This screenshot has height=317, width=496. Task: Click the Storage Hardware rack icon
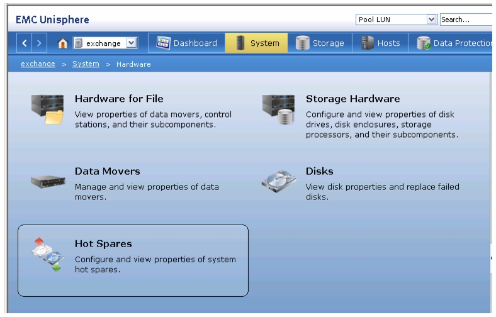click(x=278, y=109)
